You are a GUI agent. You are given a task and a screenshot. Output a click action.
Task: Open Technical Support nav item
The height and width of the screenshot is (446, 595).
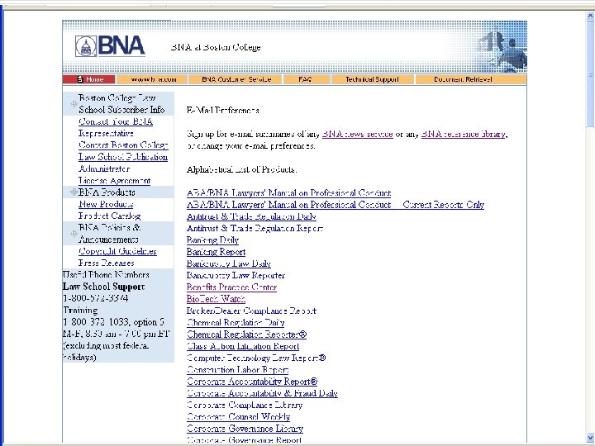click(372, 79)
